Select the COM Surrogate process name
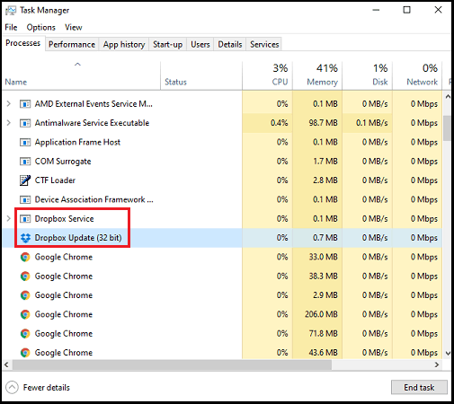Viewport: 454px width, 404px height. click(63, 162)
